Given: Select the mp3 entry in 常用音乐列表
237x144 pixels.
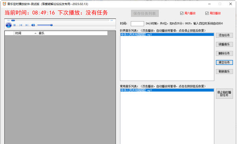Looking at the screenshot, I should tap(167, 90).
